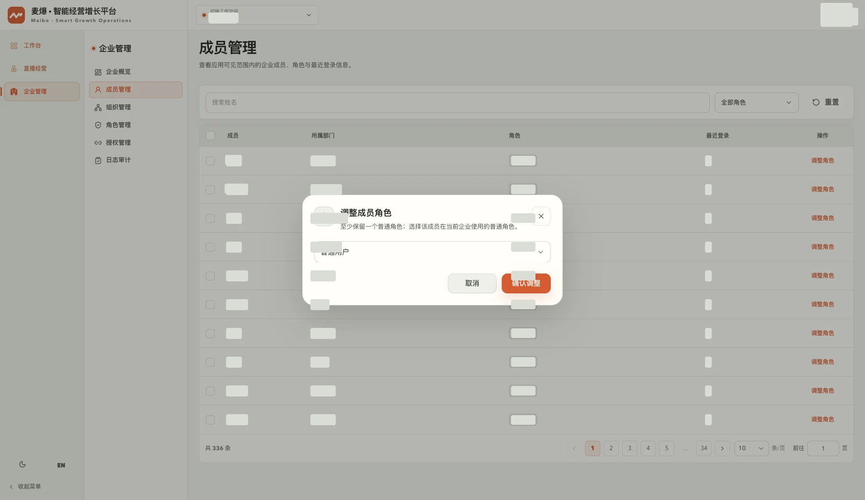Image resolution: width=865 pixels, height=500 pixels.
Task: Click the 操作 column header
Action: (x=822, y=136)
